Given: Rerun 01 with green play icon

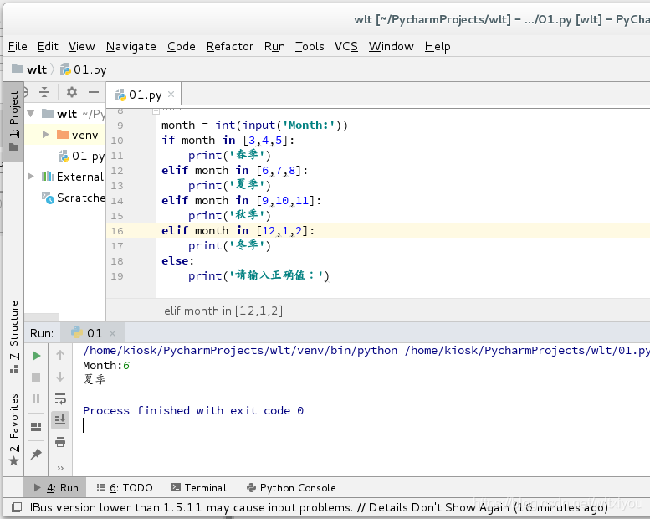Looking at the screenshot, I should (36, 356).
